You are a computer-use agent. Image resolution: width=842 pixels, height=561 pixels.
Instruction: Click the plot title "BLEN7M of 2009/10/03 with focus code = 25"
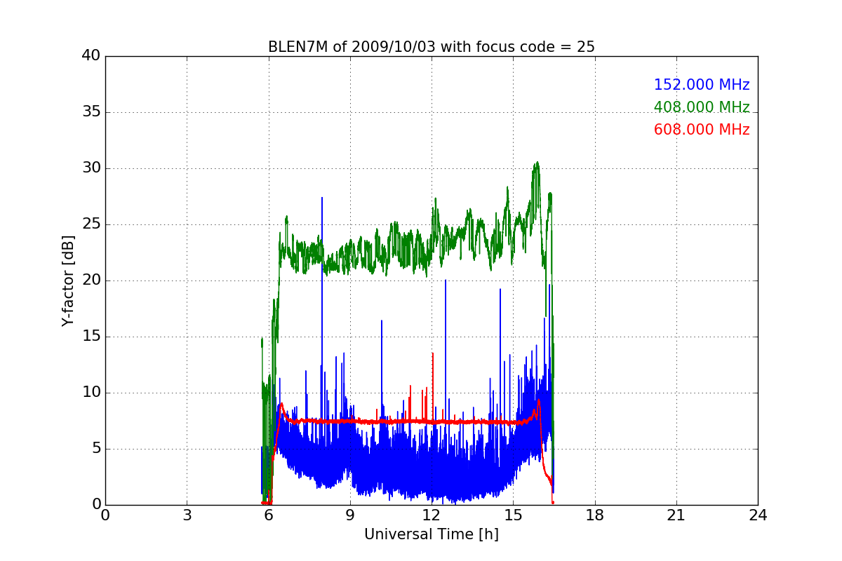[432, 47]
